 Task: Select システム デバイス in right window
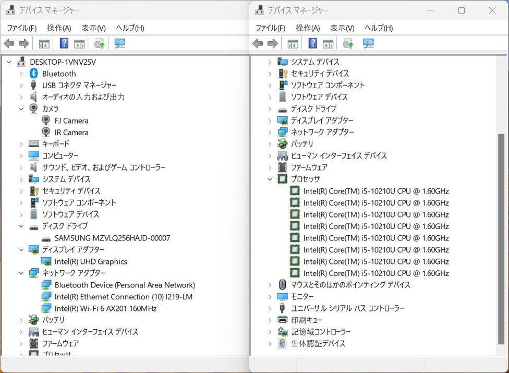tap(315, 62)
